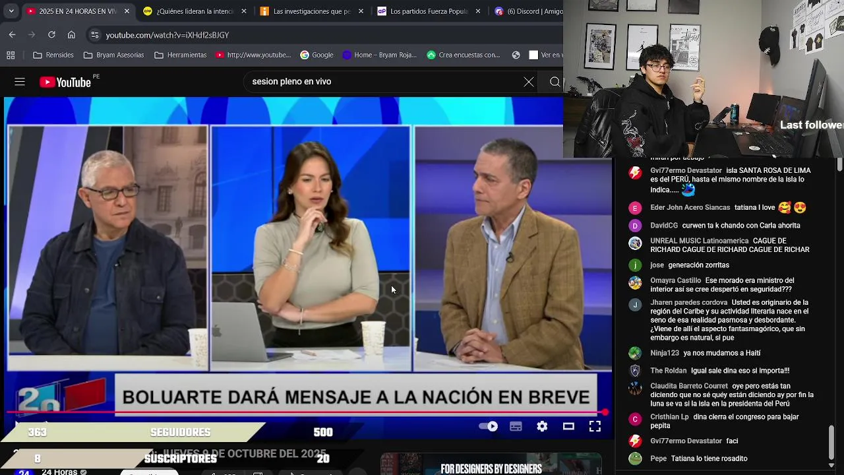Toggle subtitles in the video player
This screenshot has height=475, width=844.
click(x=516, y=426)
